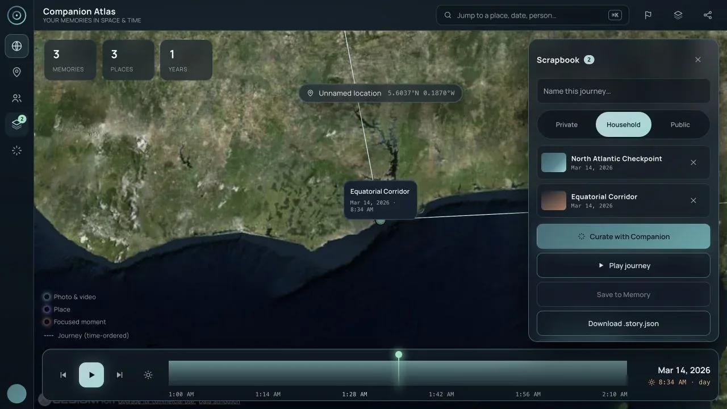The width and height of the screenshot is (727, 409).
Task: Open the scrapbook layers icon with badge
Action: click(16, 124)
